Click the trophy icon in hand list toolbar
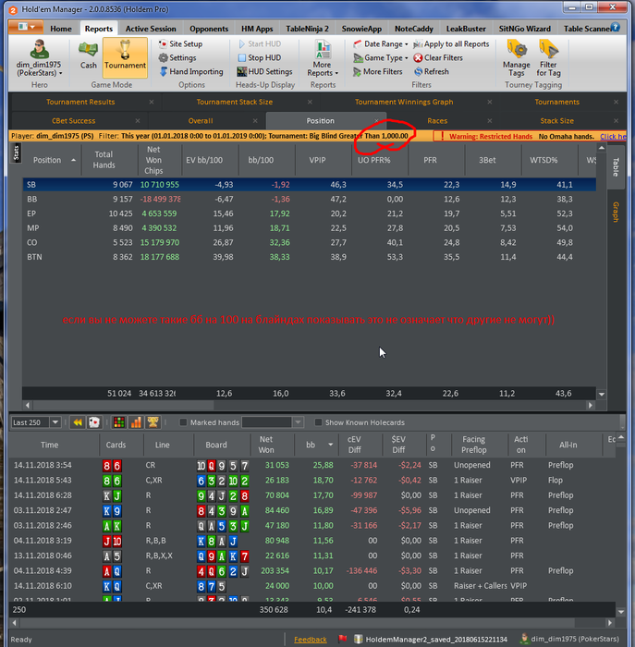Viewport: 635px width, 647px height. (x=153, y=422)
